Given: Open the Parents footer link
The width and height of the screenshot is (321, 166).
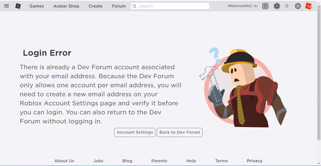Looking at the screenshot, I should click(159, 161).
